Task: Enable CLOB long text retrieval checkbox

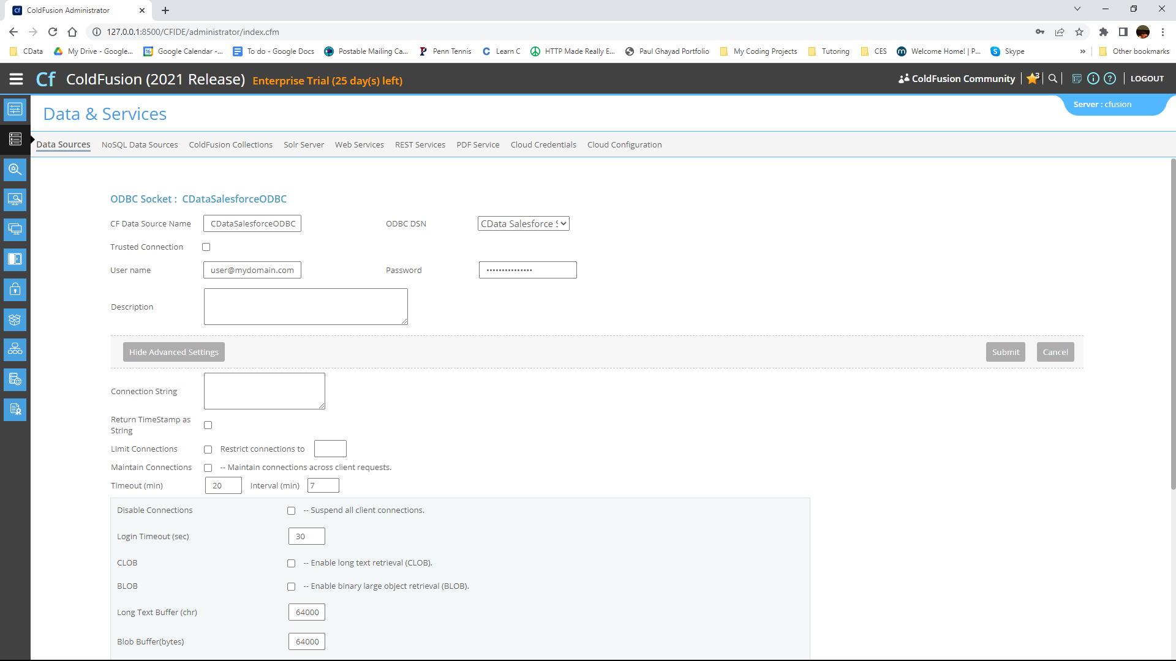Action: [x=292, y=564]
